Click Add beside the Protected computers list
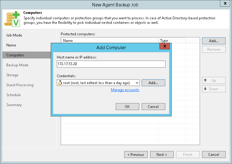 (214, 41)
